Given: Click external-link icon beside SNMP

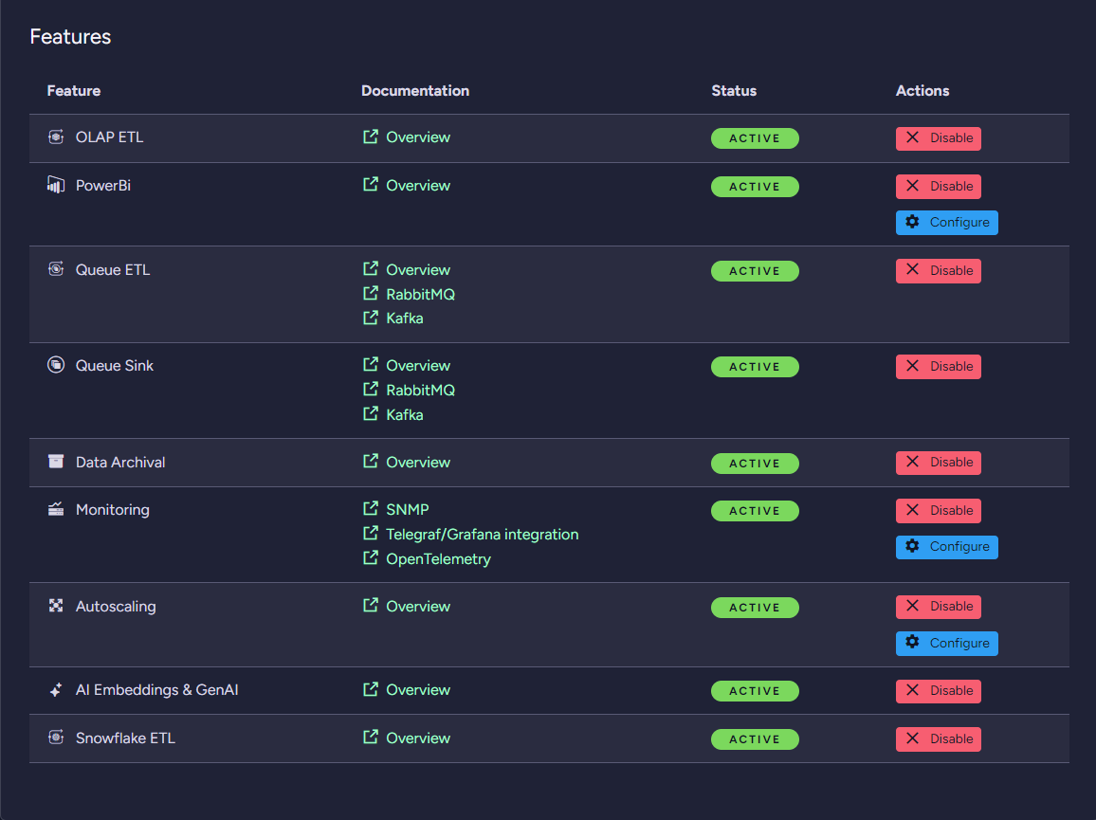Looking at the screenshot, I should [x=371, y=509].
